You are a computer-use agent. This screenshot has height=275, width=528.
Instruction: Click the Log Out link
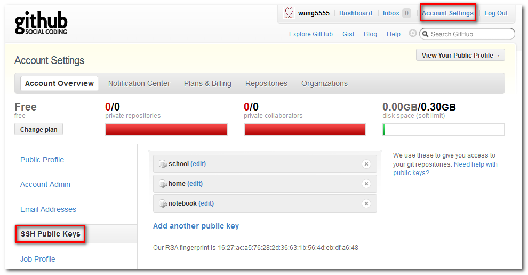tap(496, 13)
